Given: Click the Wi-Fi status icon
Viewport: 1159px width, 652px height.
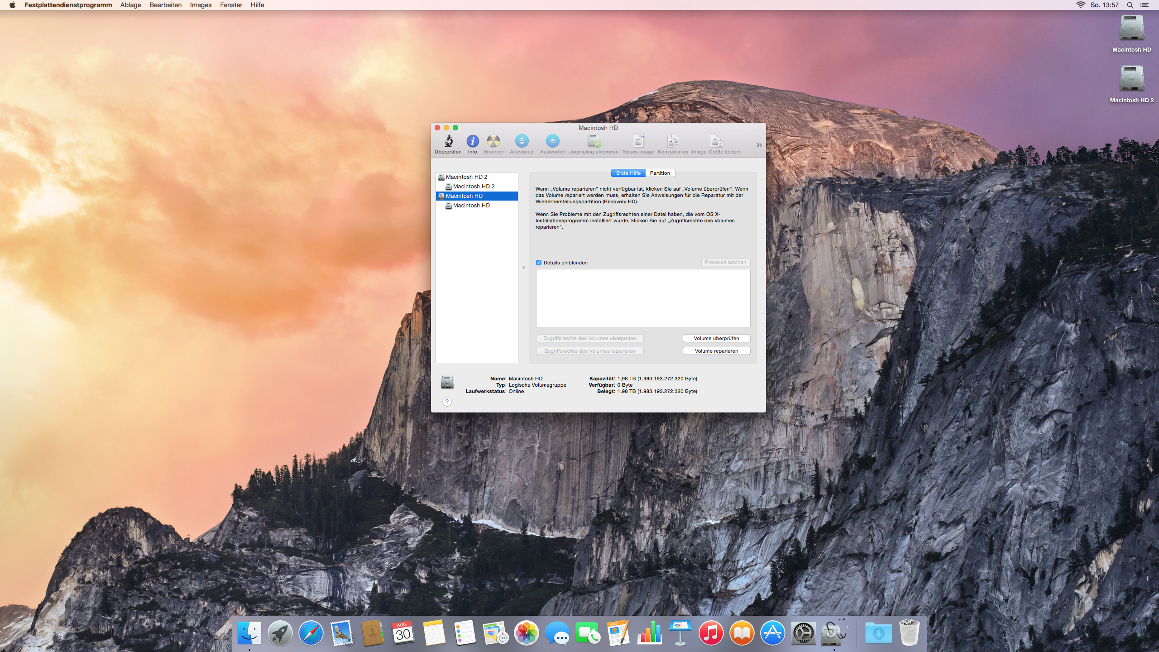Looking at the screenshot, I should [1080, 5].
